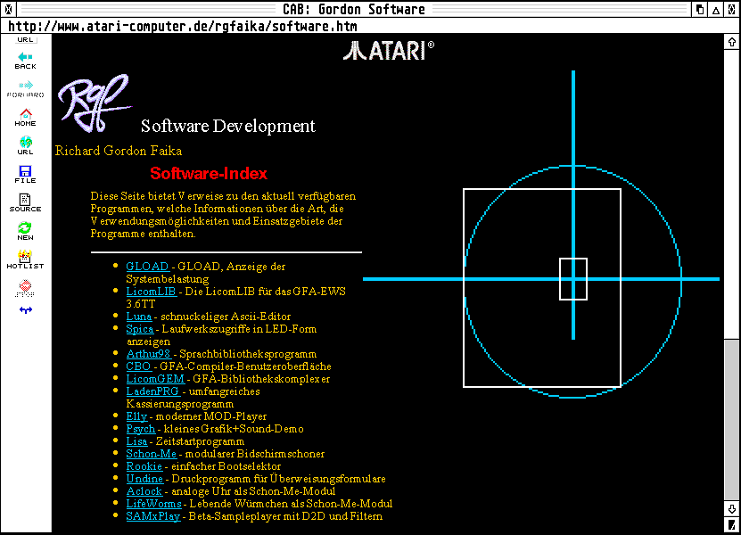Follow the SAMxPlay link
This screenshot has width=741, height=535.
(x=153, y=516)
